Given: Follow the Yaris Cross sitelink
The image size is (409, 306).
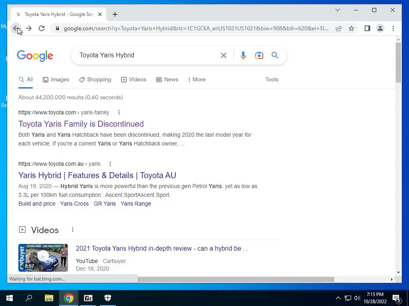Looking at the screenshot, I should 74,204.
